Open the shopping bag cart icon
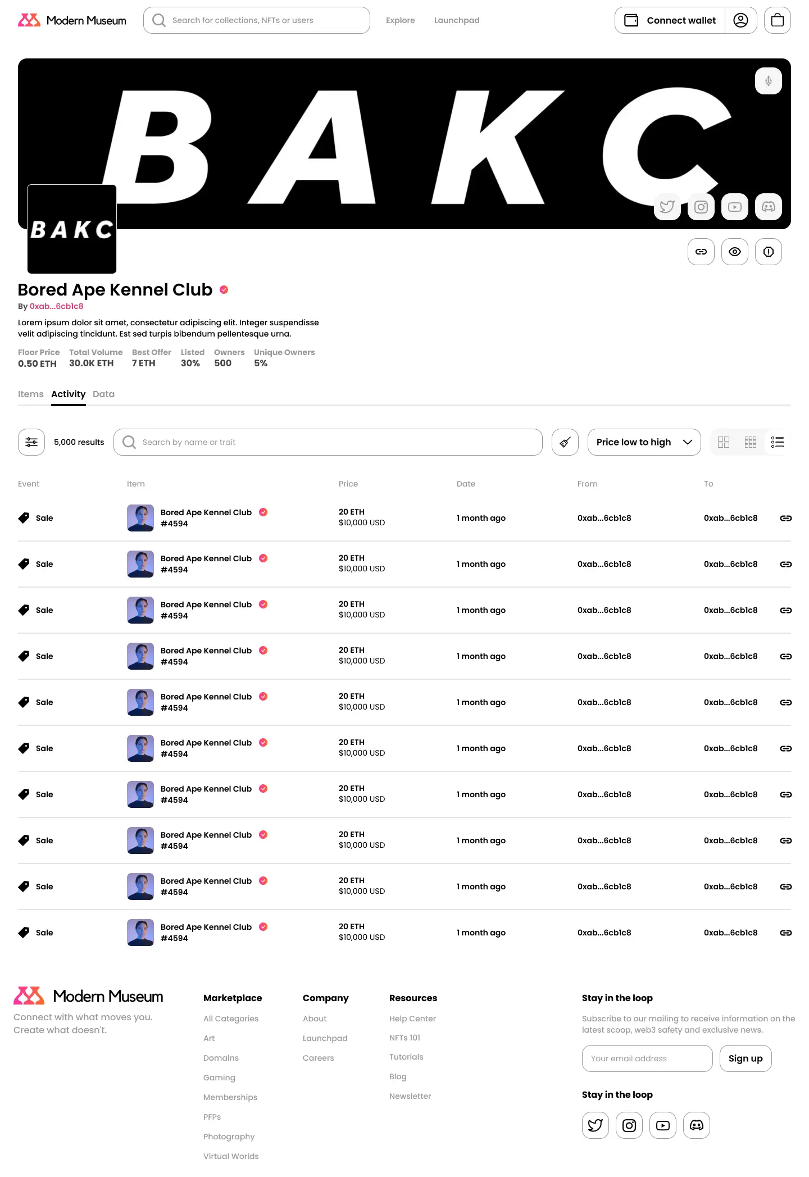Viewport: 809px width, 1177px height. (x=778, y=20)
